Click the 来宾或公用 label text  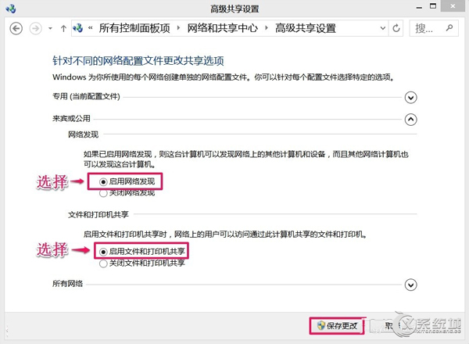point(71,119)
